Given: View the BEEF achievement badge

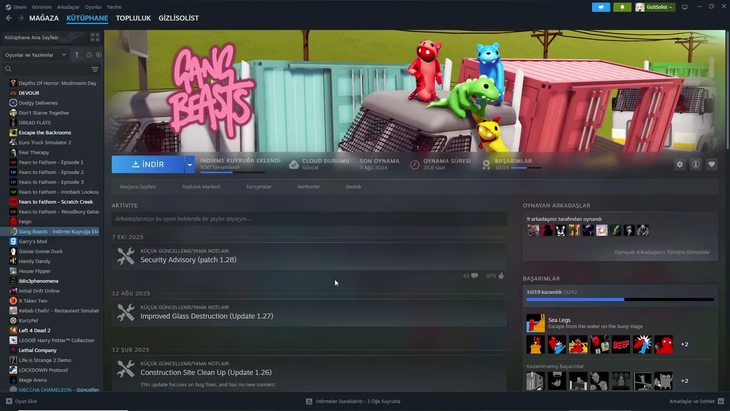Looking at the screenshot, I should [x=621, y=344].
